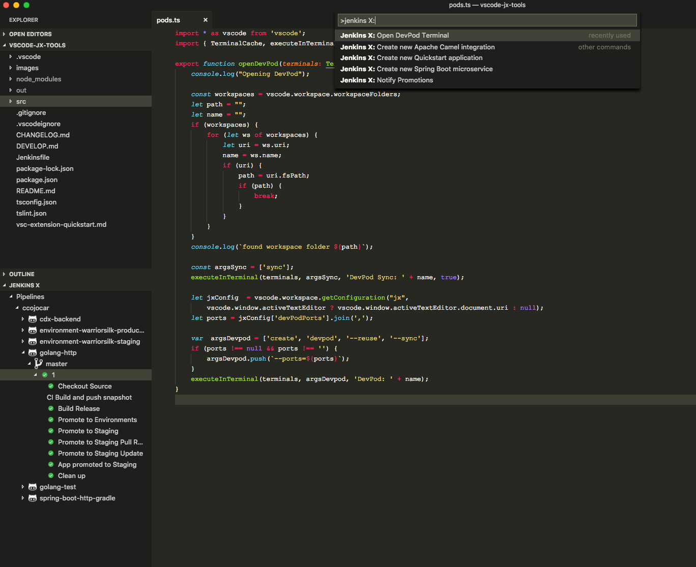Screen dimensions: 696x567
Task: Click the Jenkins icon beside environment-warriorsilk-produc...
Action: [33, 330]
